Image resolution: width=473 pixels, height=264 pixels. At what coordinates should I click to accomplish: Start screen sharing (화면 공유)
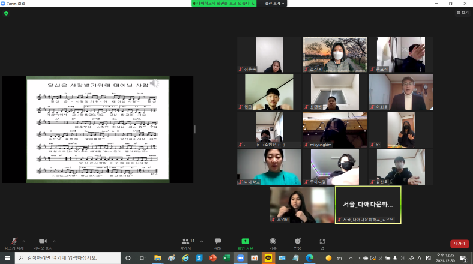pos(246,244)
